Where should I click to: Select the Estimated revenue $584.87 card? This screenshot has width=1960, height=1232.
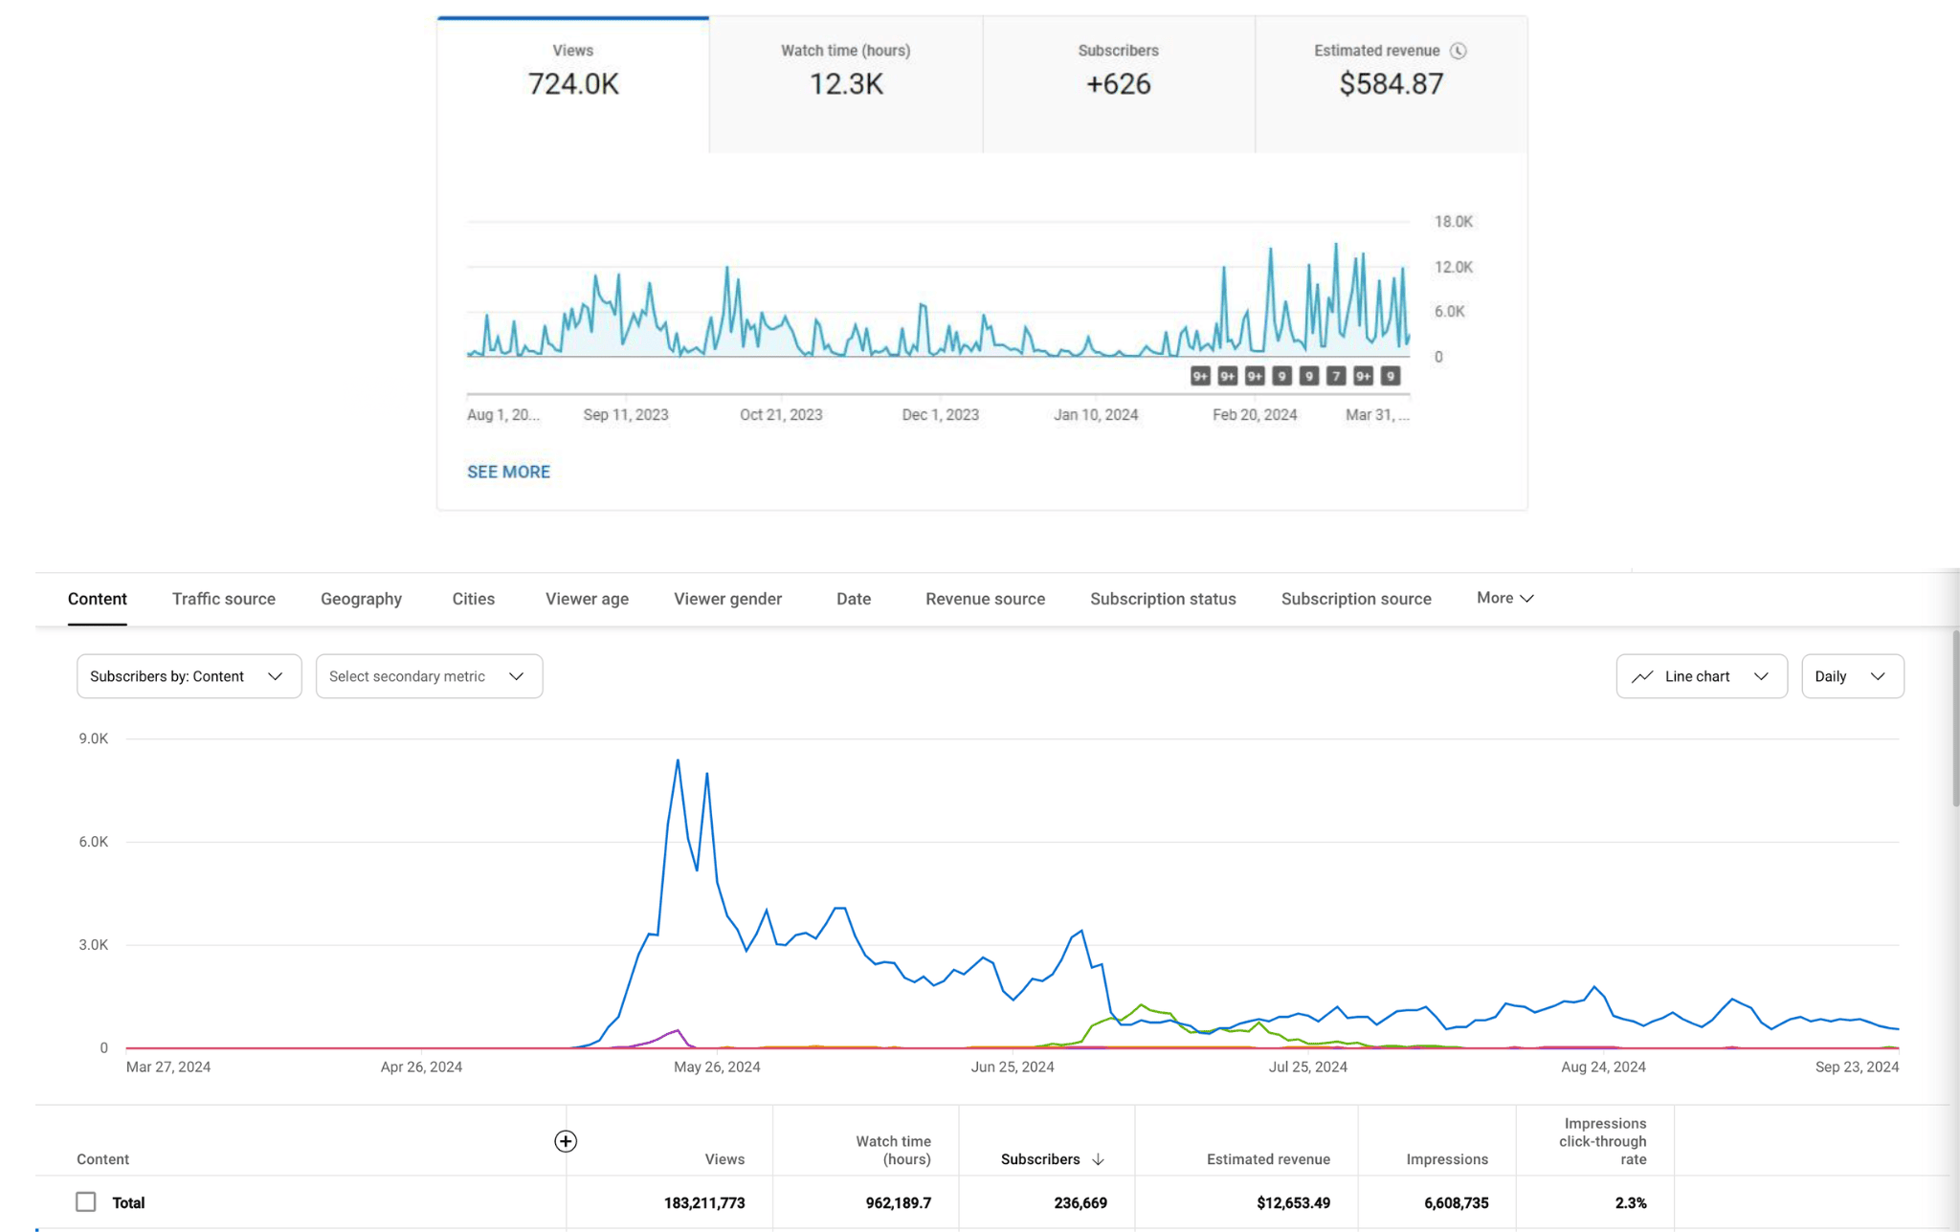tap(1391, 84)
